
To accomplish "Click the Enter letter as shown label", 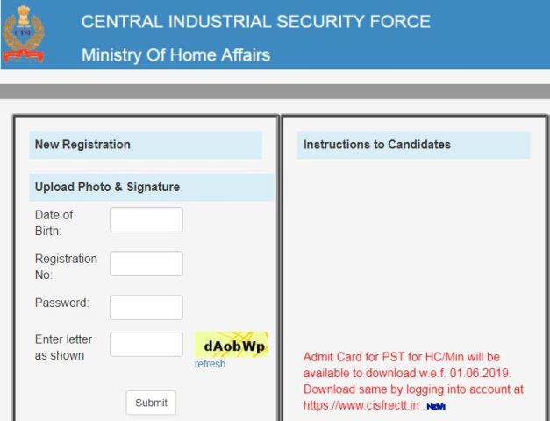I will click(x=63, y=347).
